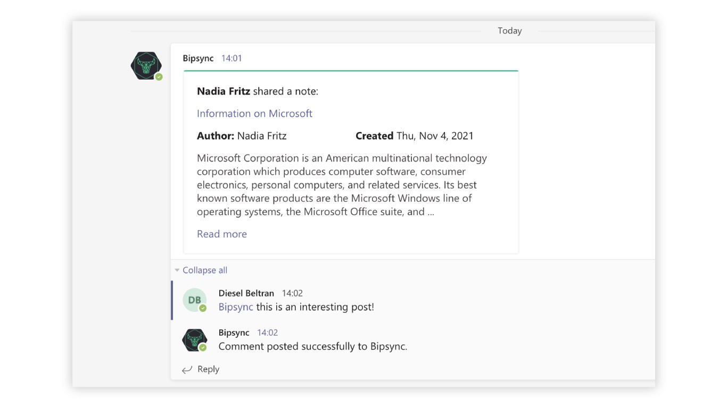Click "Read more" to expand the note

pos(222,234)
